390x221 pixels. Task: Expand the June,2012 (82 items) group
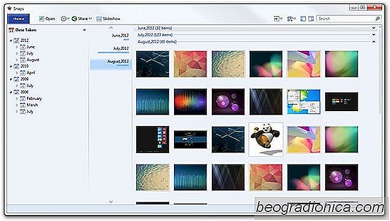[374, 28]
